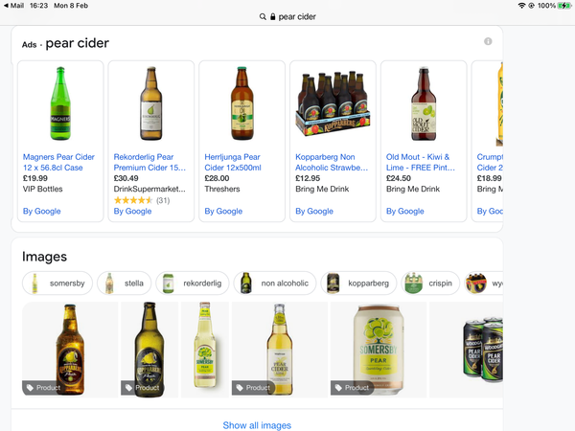
Task: Click DrinkSupermarket seller name
Action: point(149,189)
